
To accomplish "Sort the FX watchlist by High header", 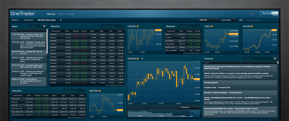I will [x=101, y=31].
